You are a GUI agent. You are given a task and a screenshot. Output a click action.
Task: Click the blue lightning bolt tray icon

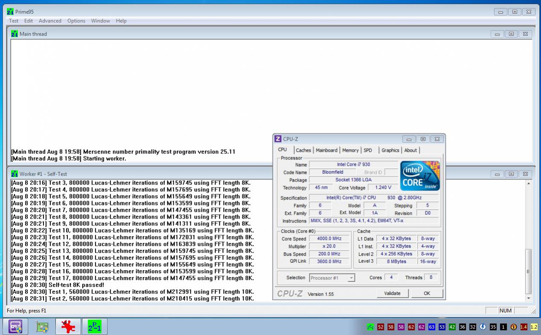pyautogui.click(x=483, y=327)
